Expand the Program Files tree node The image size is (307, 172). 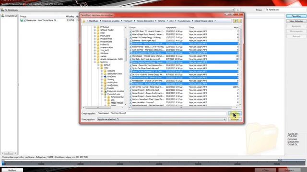[x=95, y=39]
